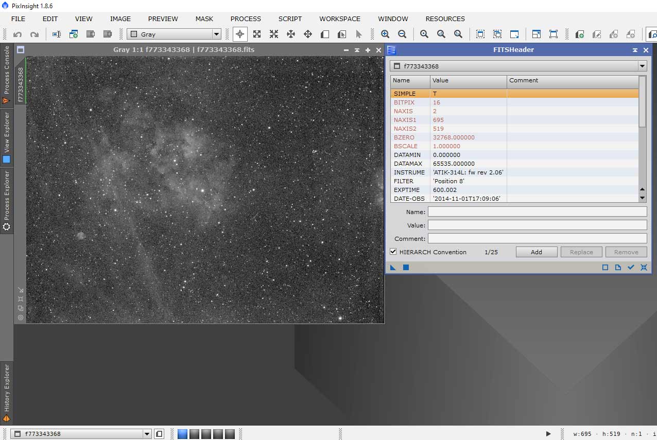Select the Zoom In magnifier icon

(x=385, y=34)
